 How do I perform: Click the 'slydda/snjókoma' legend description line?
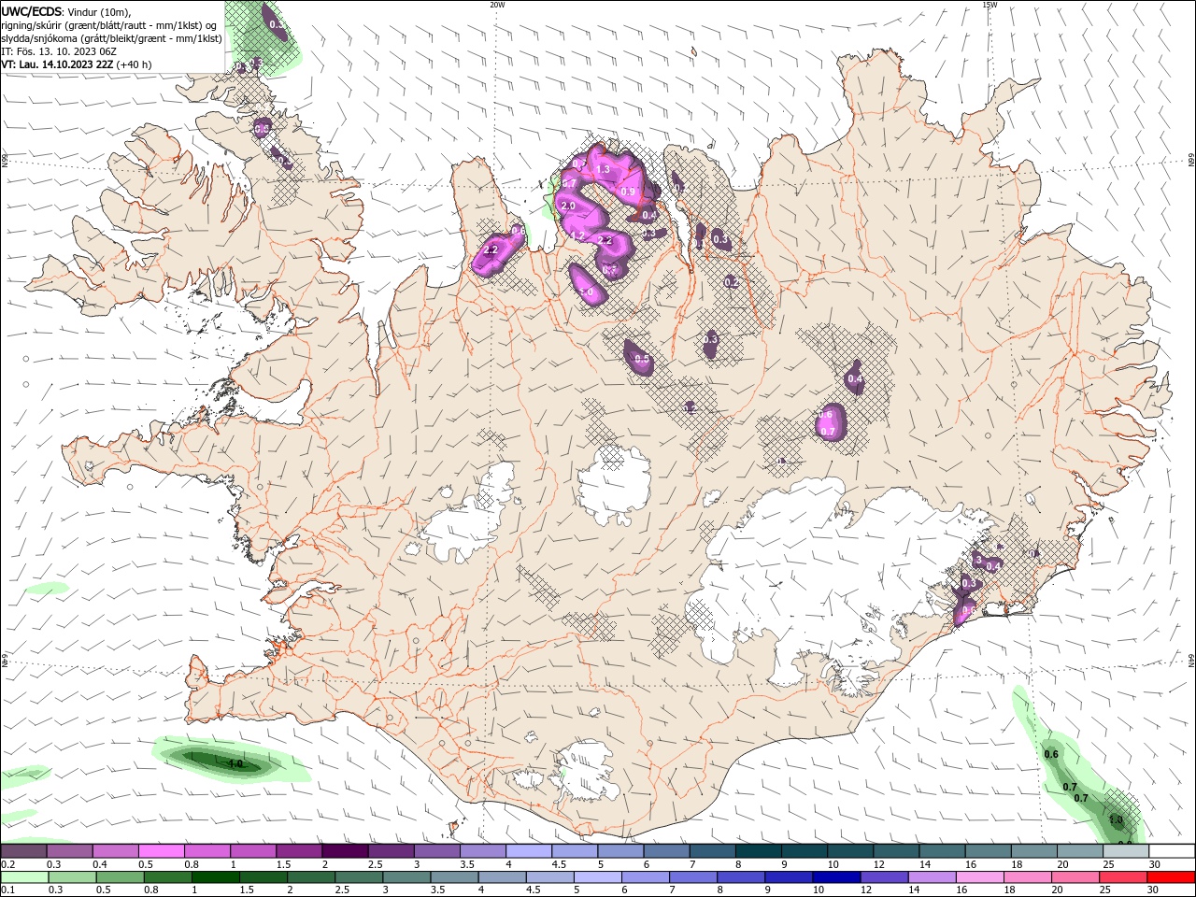point(111,38)
